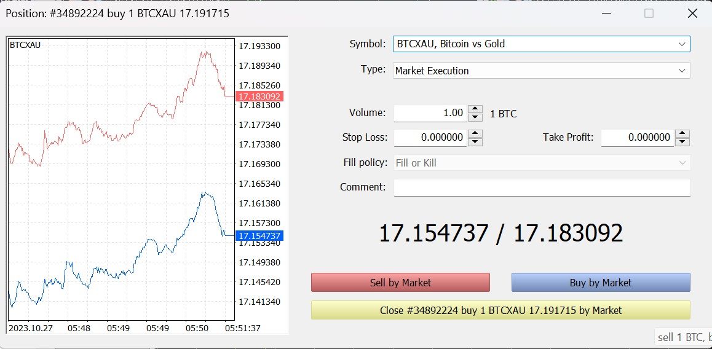Open the Symbol dropdown list
Screen dimensions: 712x349
681,44
